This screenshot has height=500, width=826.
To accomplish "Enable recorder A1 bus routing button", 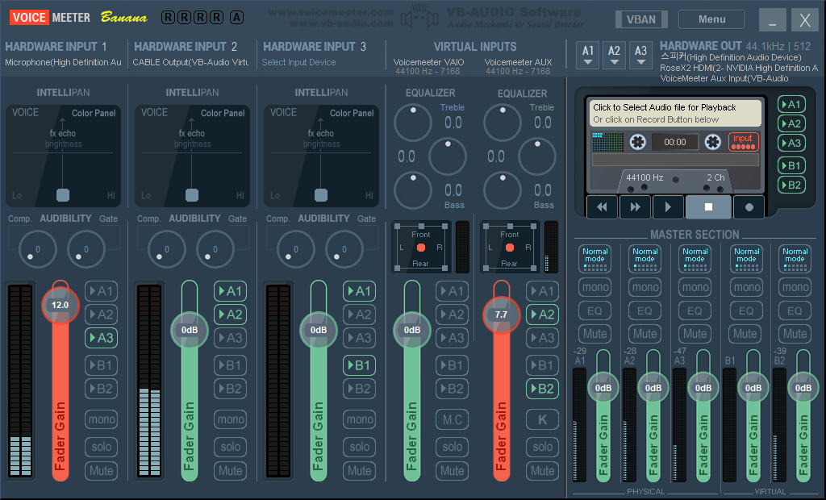I will (x=791, y=104).
